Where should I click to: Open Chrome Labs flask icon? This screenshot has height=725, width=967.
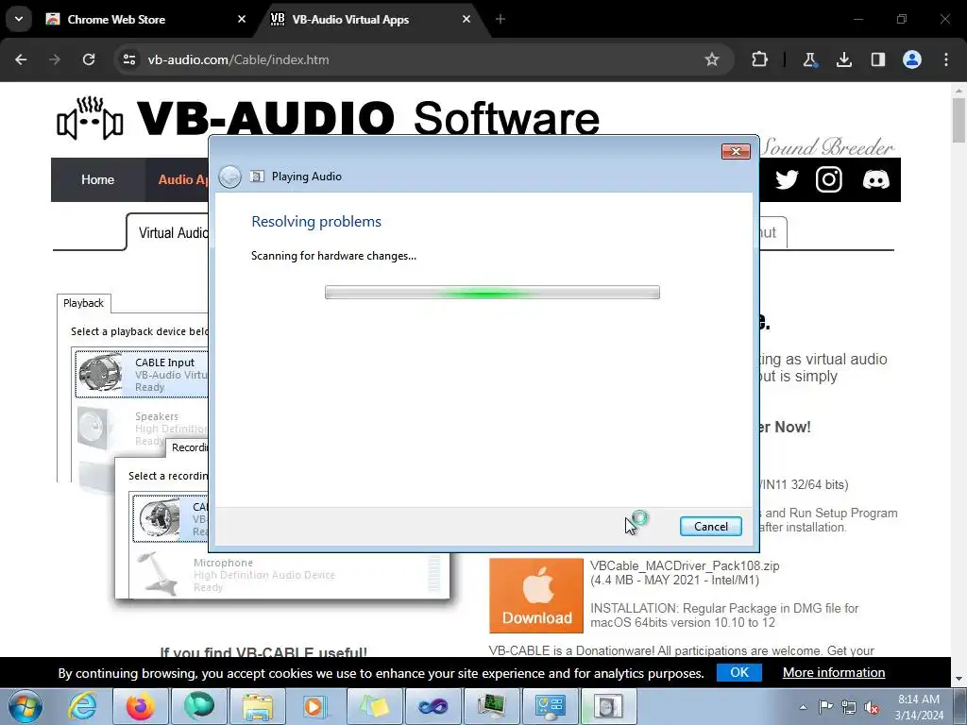coord(809,59)
